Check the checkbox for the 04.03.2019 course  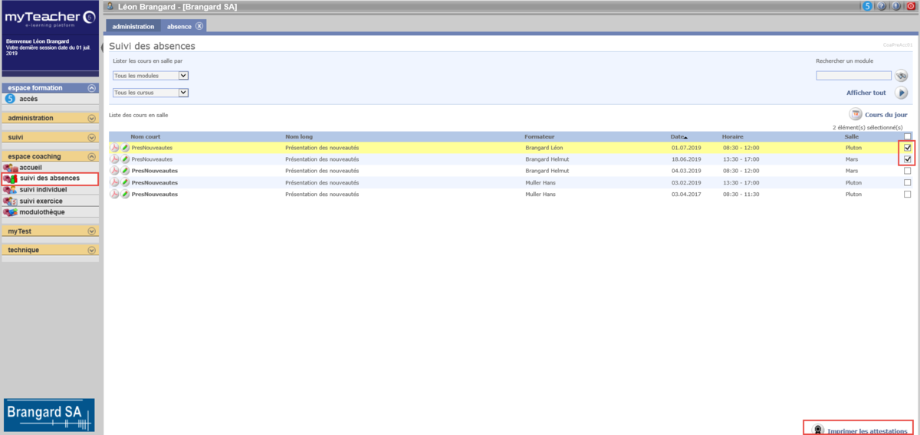(x=908, y=171)
